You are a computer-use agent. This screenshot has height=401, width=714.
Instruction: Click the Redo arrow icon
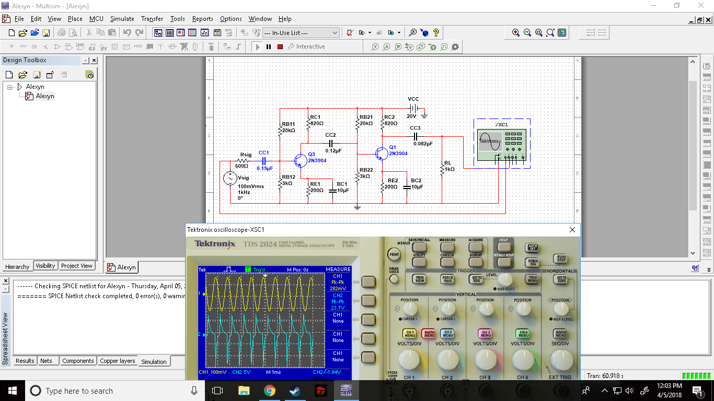click(x=139, y=32)
